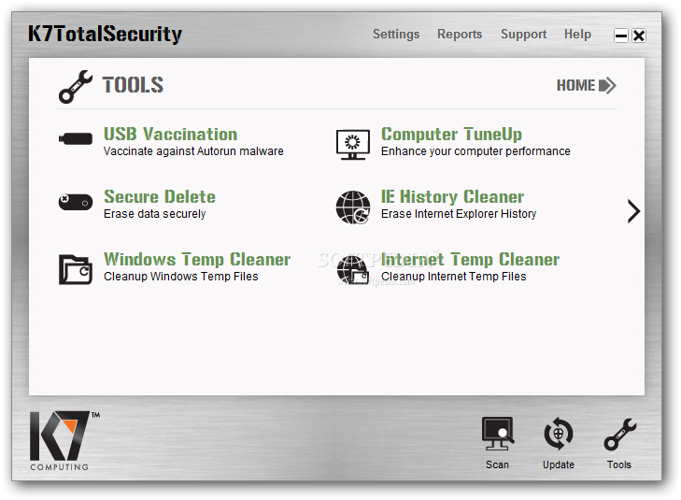Click 'Vaccinate against Autorun malware' description
The height and width of the screenshot is (500, 681).
(193, 151)
